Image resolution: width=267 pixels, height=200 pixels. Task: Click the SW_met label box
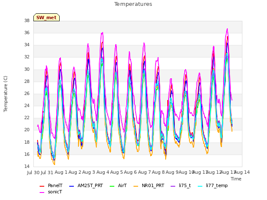(46, 17)
